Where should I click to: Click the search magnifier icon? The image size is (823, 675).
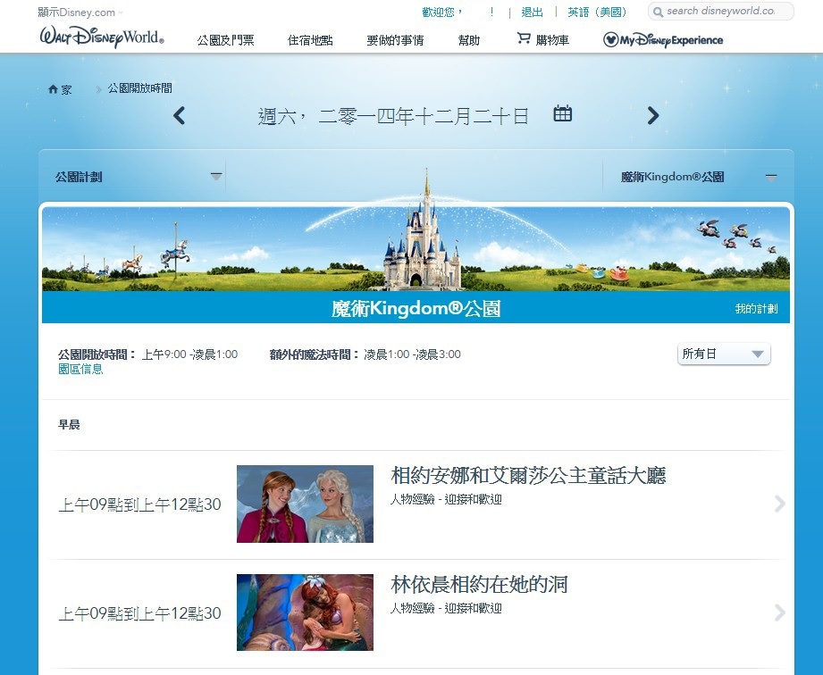659,12
